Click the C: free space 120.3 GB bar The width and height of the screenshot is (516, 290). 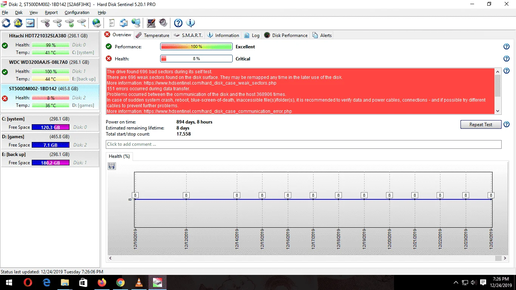click(51, 127)
